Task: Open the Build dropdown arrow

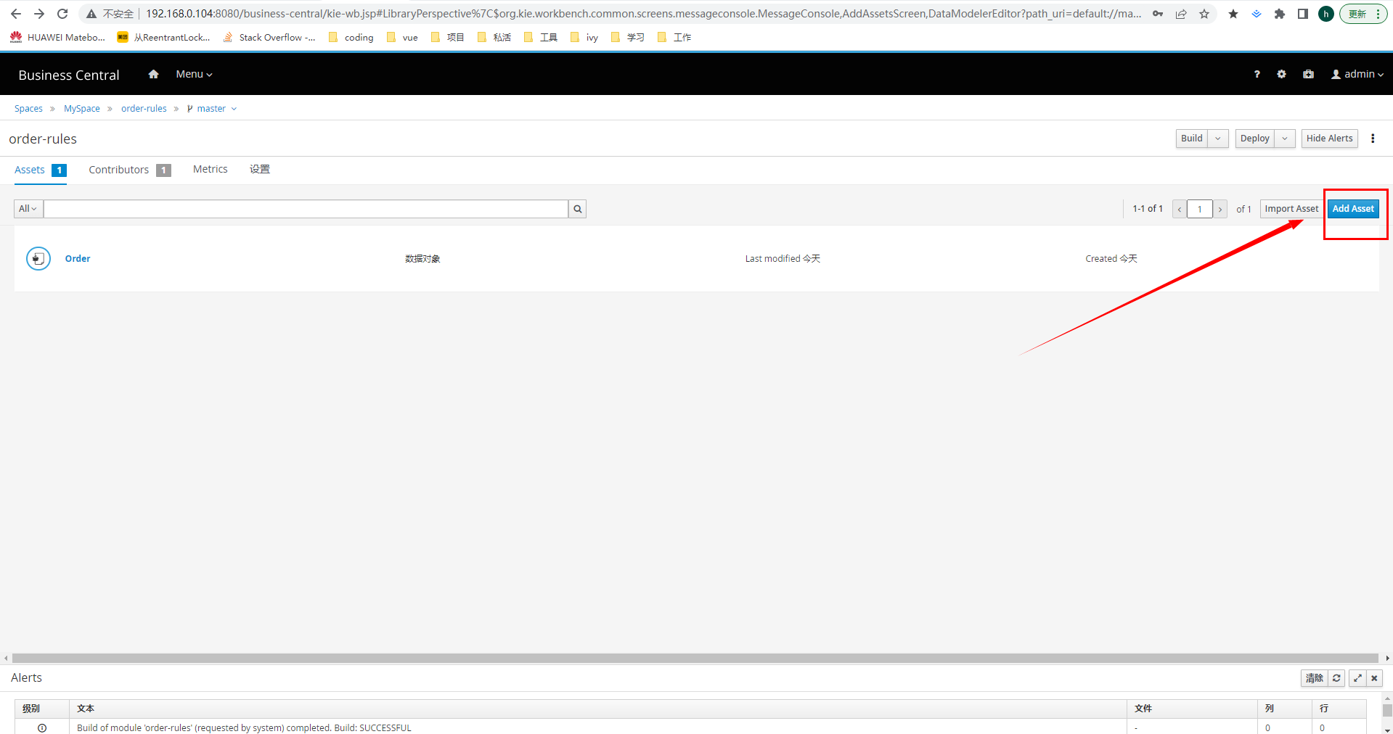Action: click(1217, 139)
